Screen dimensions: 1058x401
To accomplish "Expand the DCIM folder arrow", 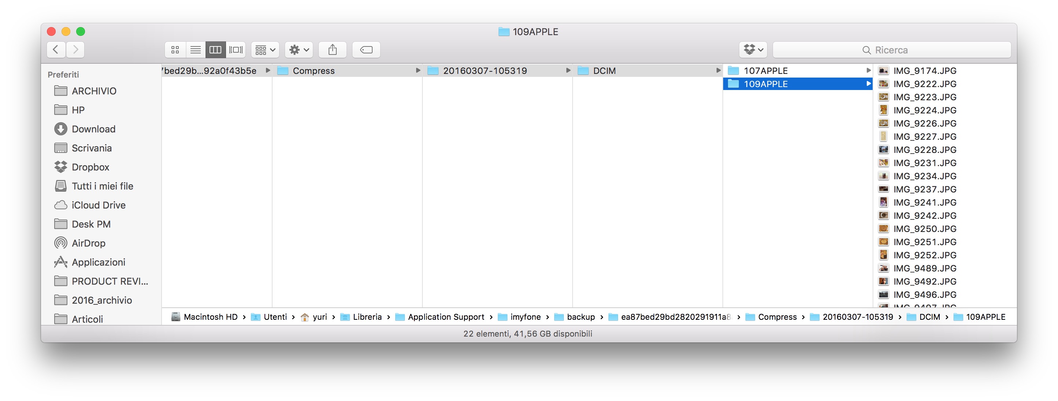I will 718,71.
